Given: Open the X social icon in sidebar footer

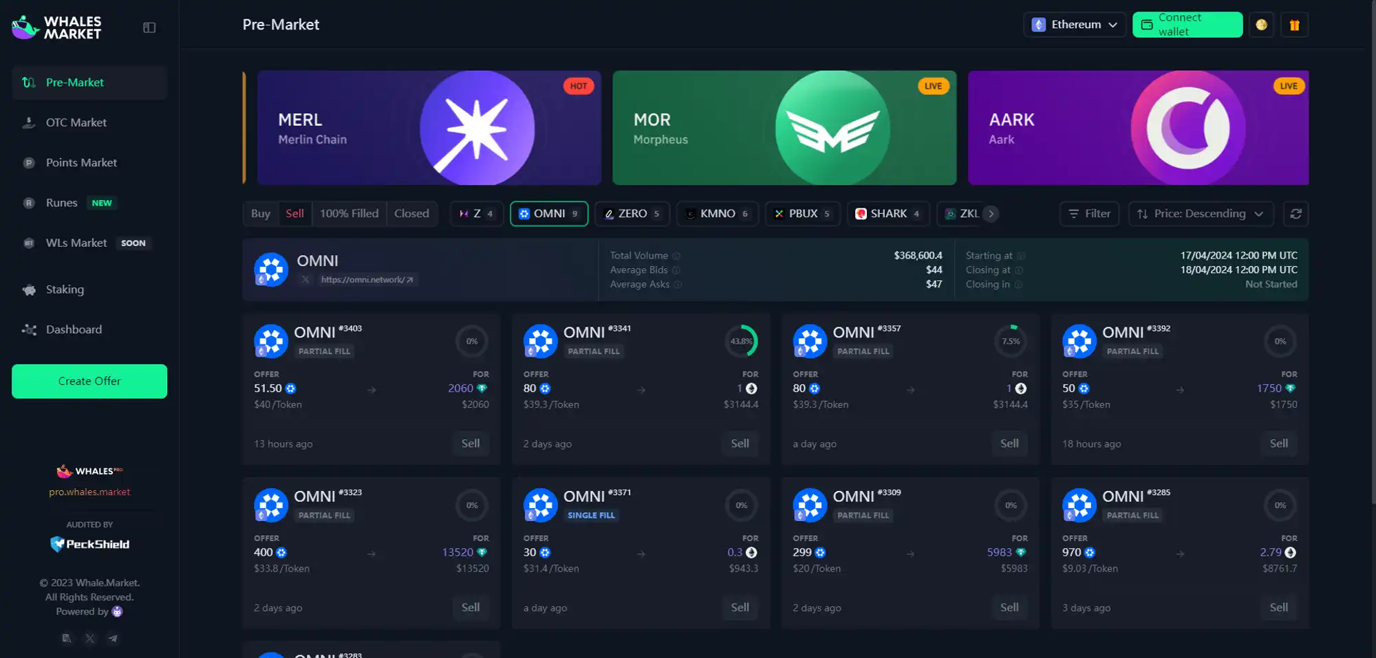Looking at the screenshot, I should click(90, 639).
